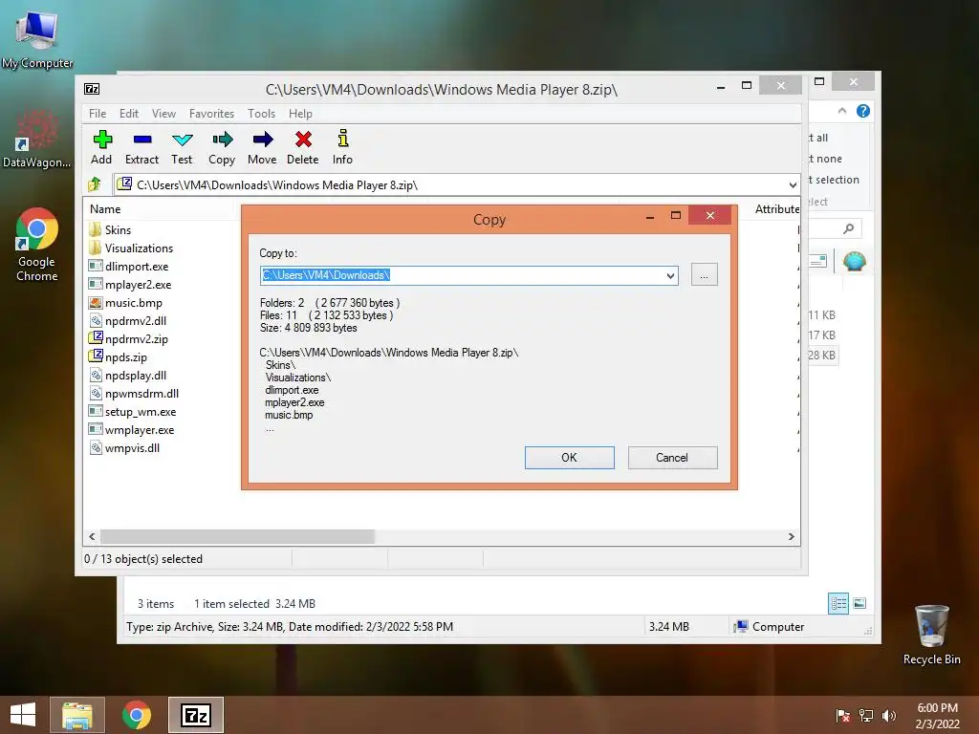Click the horizontal scrollbar thumb
This screenshot has width=979, height=734.
click(237, 537)
